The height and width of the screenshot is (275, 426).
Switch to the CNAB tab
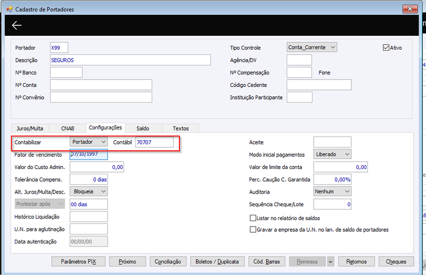click(68, 128)
